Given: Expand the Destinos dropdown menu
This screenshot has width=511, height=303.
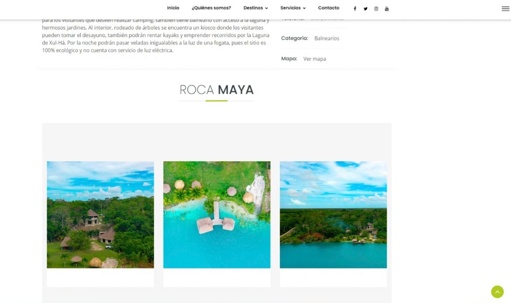Looking at the screenshot, I should tap(255, 8).
